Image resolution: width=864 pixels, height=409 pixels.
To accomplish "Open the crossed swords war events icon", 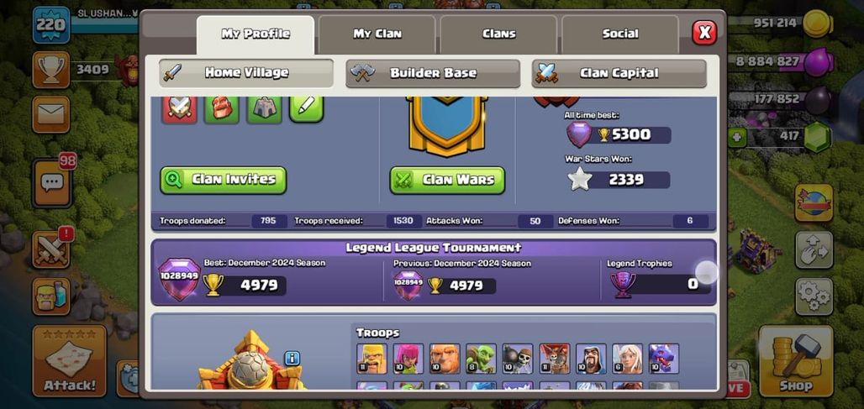I will pos(51,249).
